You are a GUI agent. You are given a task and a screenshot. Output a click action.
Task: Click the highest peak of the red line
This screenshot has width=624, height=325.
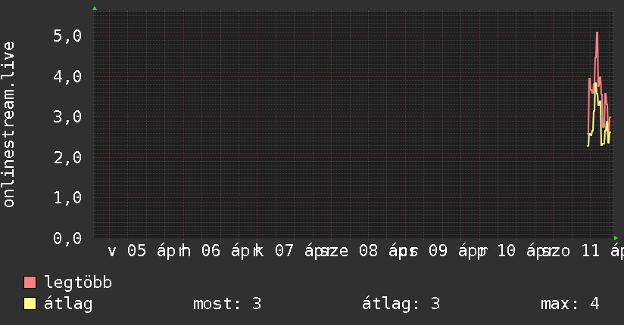[x=597, y=33]
